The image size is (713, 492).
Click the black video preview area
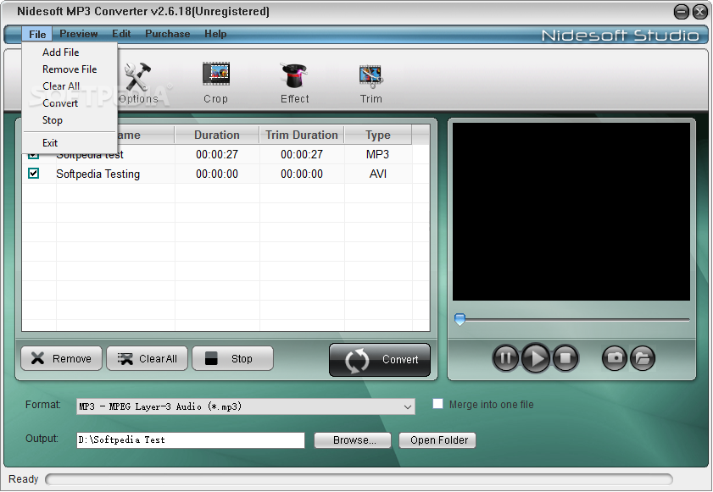tap(571, 212)
